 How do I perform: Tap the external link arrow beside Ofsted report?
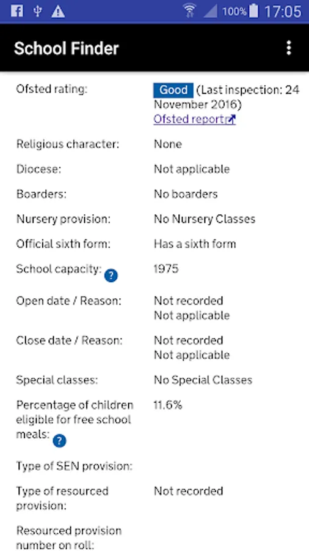[x=231, y=120]
